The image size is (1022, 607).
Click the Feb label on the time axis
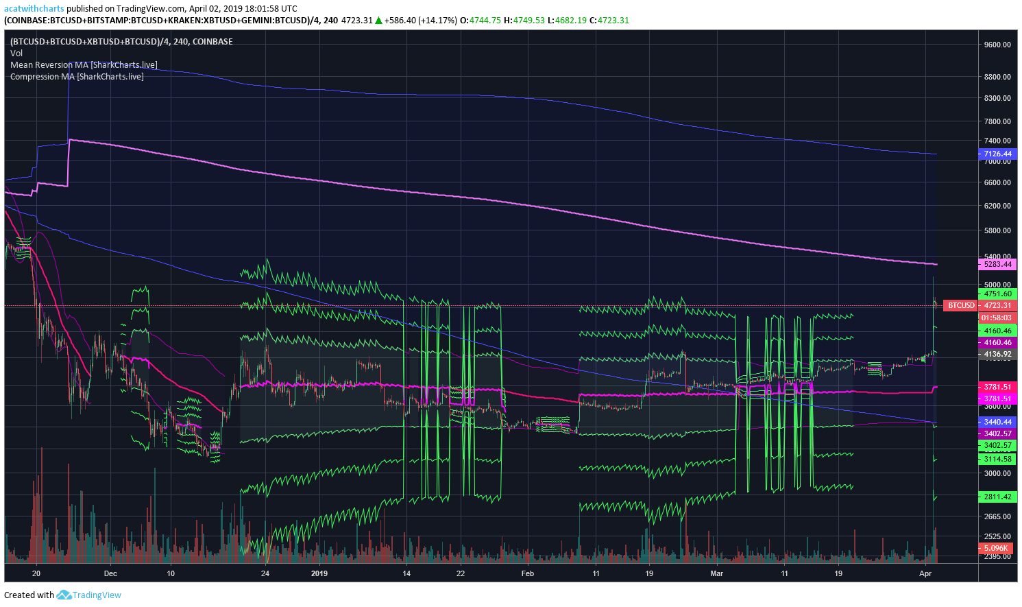click(527, 573)
